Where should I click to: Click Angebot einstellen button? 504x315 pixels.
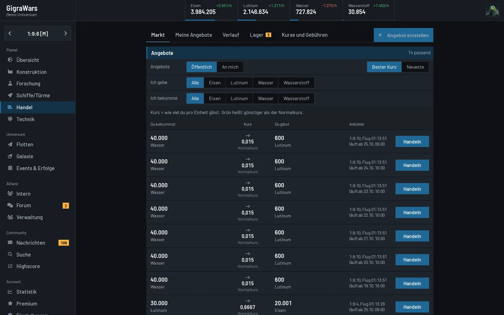pyautogui.click(x=404, y=35)
